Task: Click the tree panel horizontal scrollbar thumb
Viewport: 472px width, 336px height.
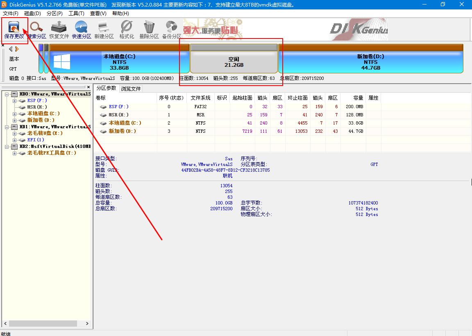Action: click(43, 324)
